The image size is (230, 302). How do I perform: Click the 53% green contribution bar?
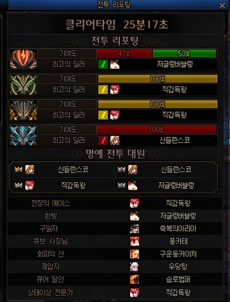184,53
